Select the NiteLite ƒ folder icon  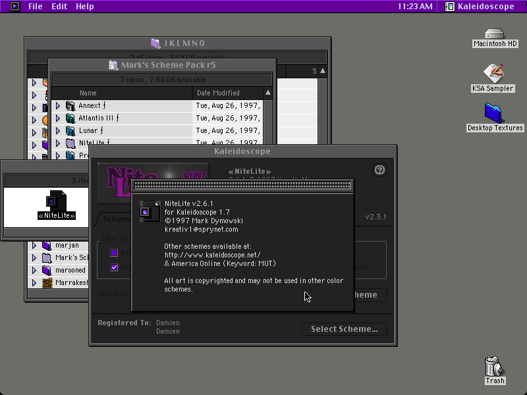[70, 142]
